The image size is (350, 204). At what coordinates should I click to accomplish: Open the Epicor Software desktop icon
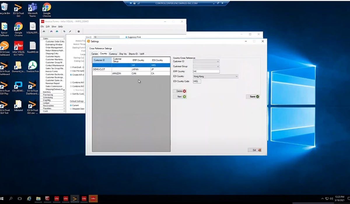[4, 27]
